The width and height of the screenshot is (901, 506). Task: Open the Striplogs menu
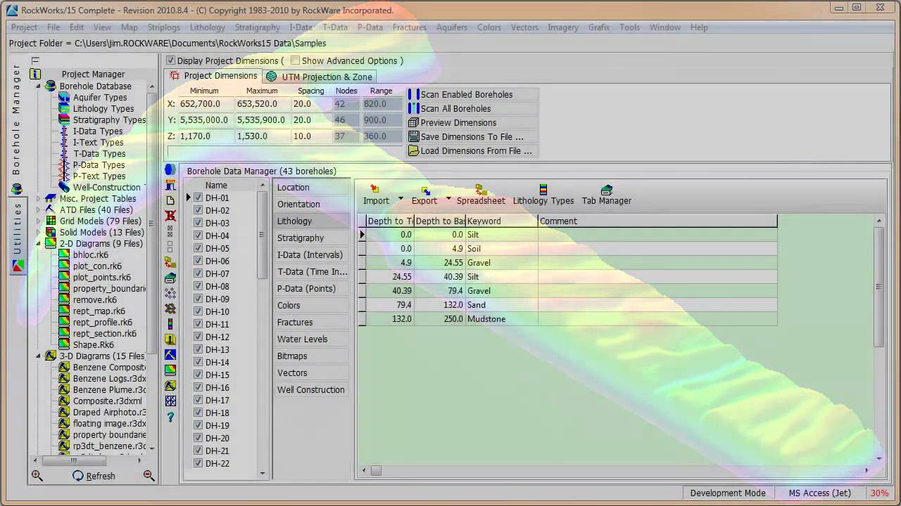click(x=164, y=27)
